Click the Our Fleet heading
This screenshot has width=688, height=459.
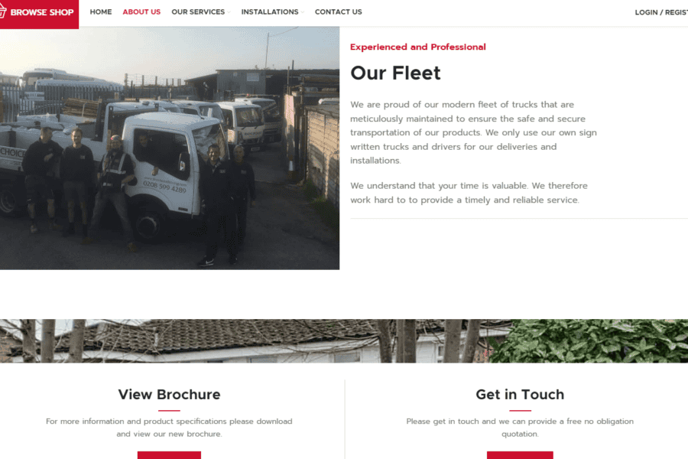coord(395,73)
